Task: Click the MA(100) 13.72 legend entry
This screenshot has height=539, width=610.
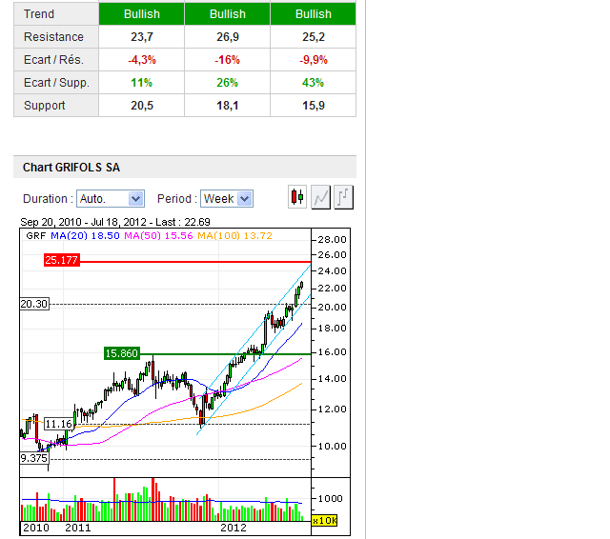Action: pyautogui.click(x=235, y=235)
